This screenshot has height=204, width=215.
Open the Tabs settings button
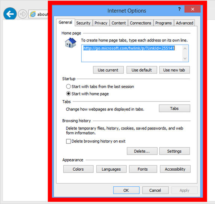175,109
